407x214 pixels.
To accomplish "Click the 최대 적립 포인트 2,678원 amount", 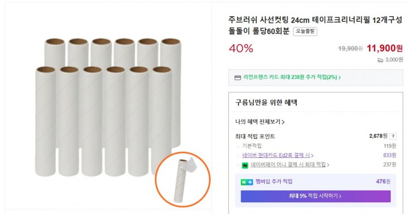I will [x=378, y=136].
